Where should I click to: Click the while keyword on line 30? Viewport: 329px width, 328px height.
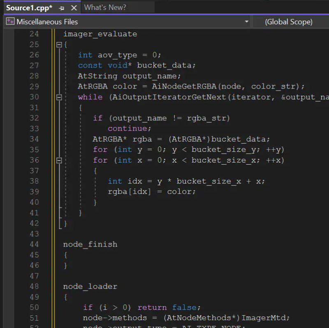pos(90,97)
